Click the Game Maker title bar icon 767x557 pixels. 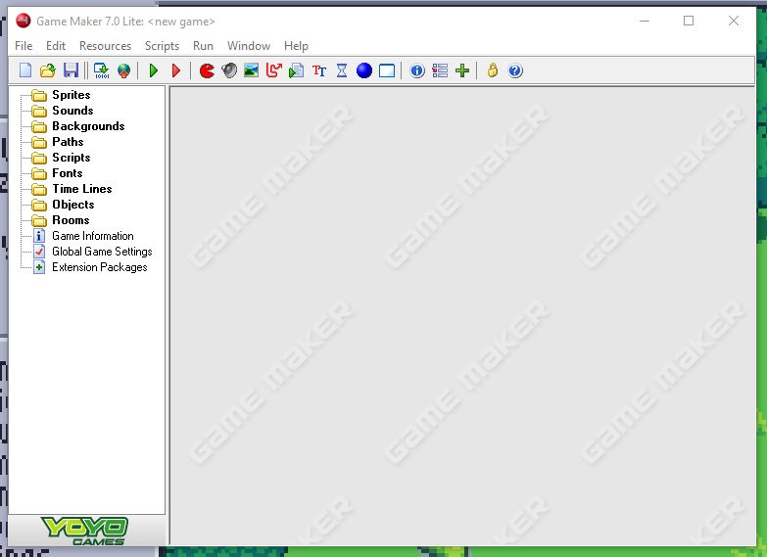pos(23,21)
